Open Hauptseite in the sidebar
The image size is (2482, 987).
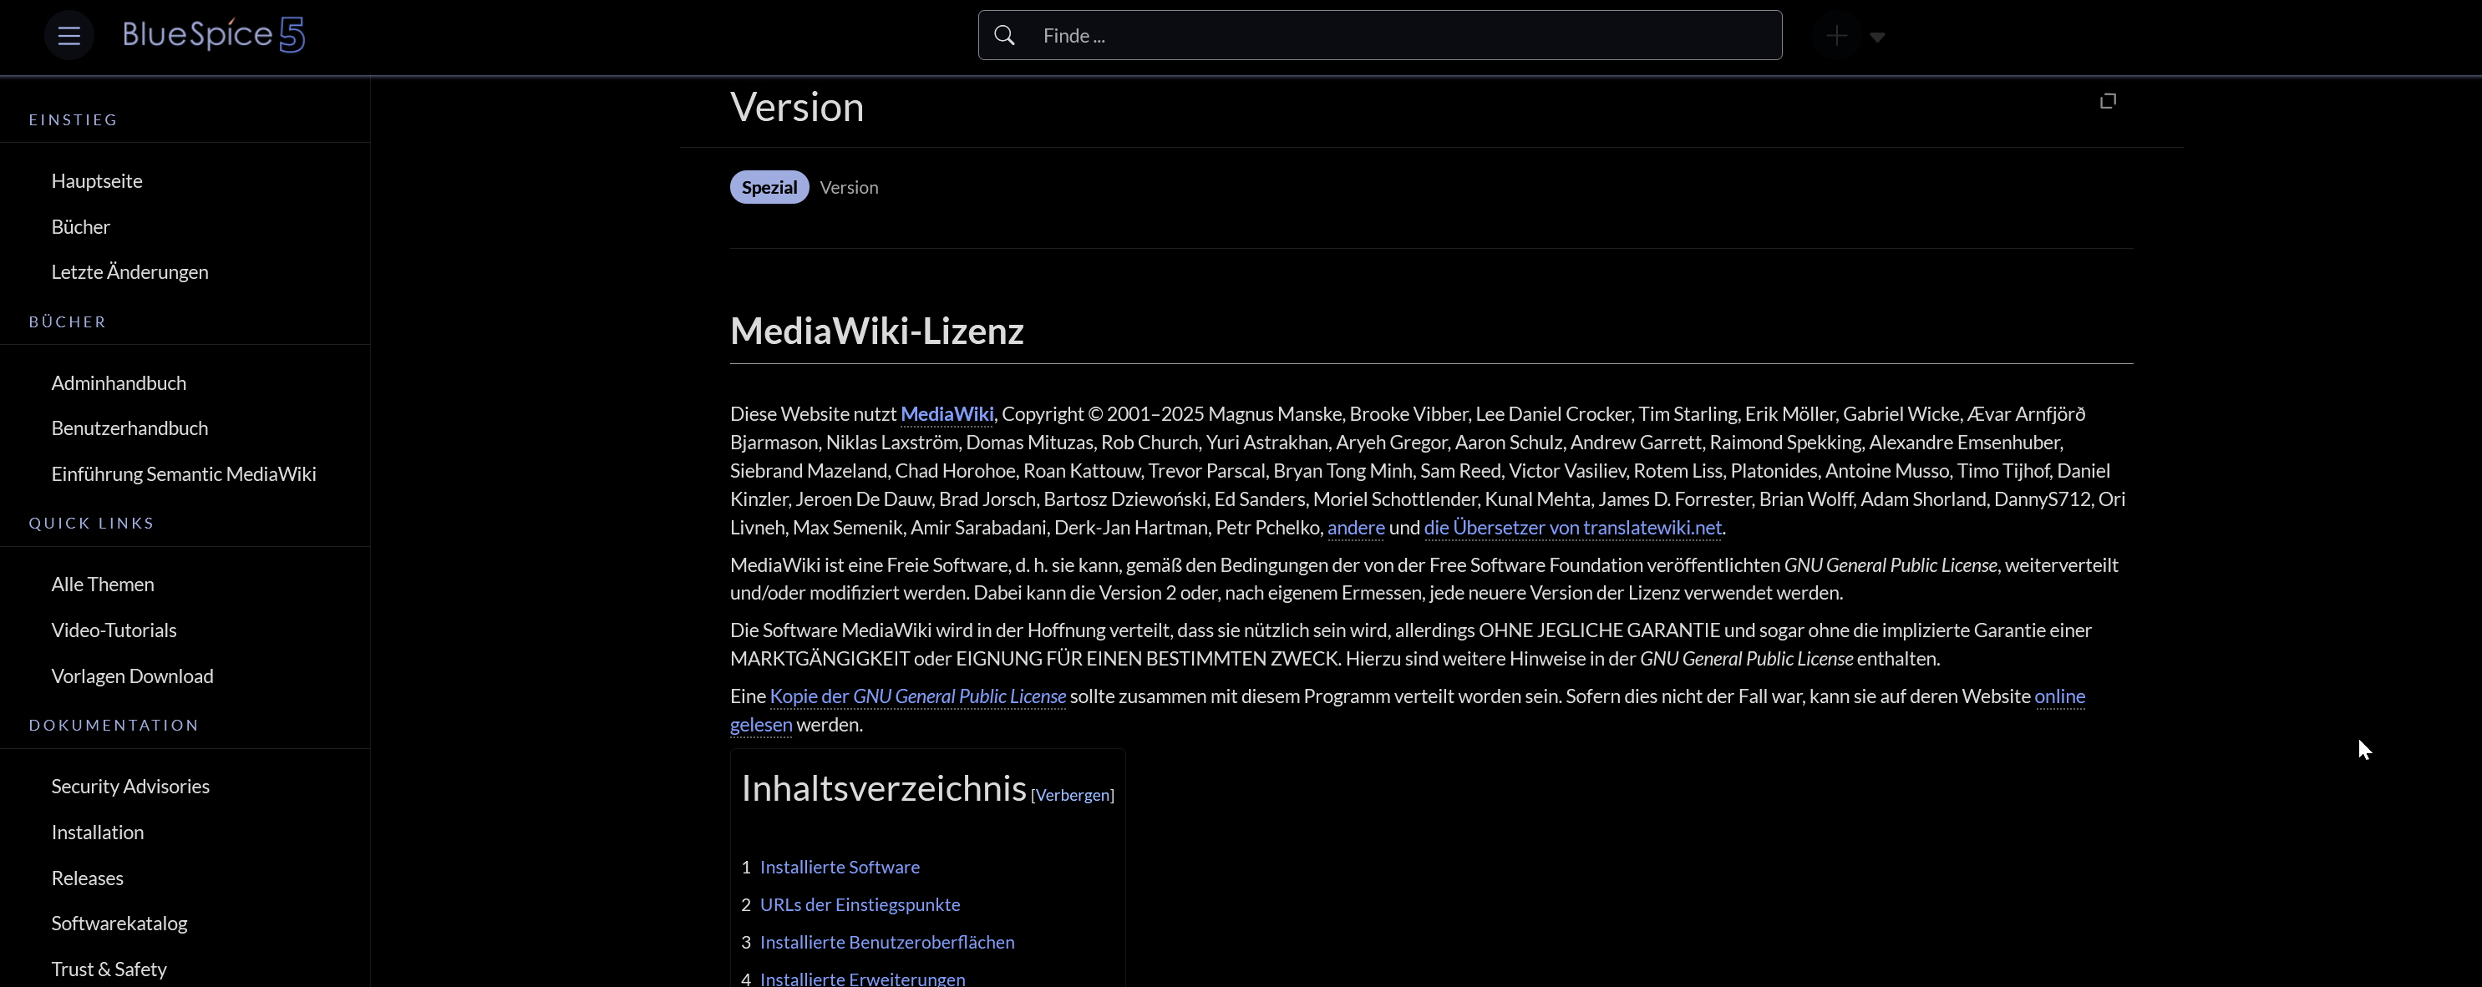(x=96, y=181)
